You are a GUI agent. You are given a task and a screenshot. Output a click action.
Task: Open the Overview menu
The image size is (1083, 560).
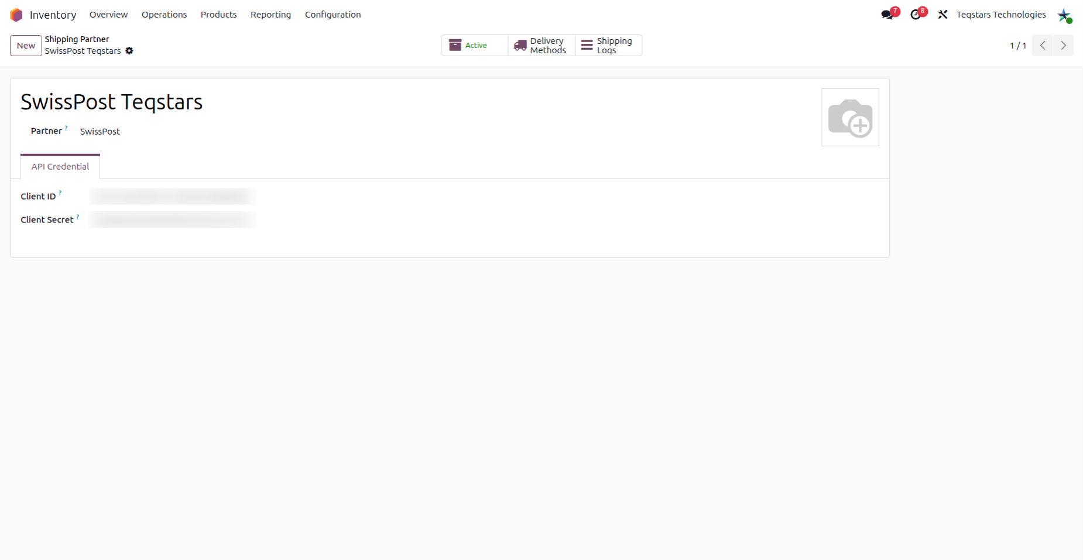point(108,15)
